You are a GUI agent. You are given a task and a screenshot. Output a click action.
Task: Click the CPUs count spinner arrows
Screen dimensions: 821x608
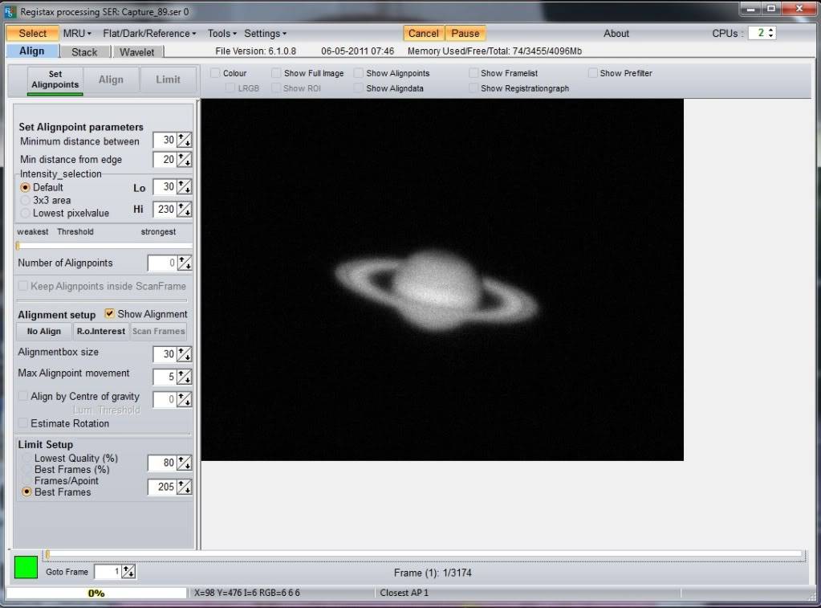[770, 32]
